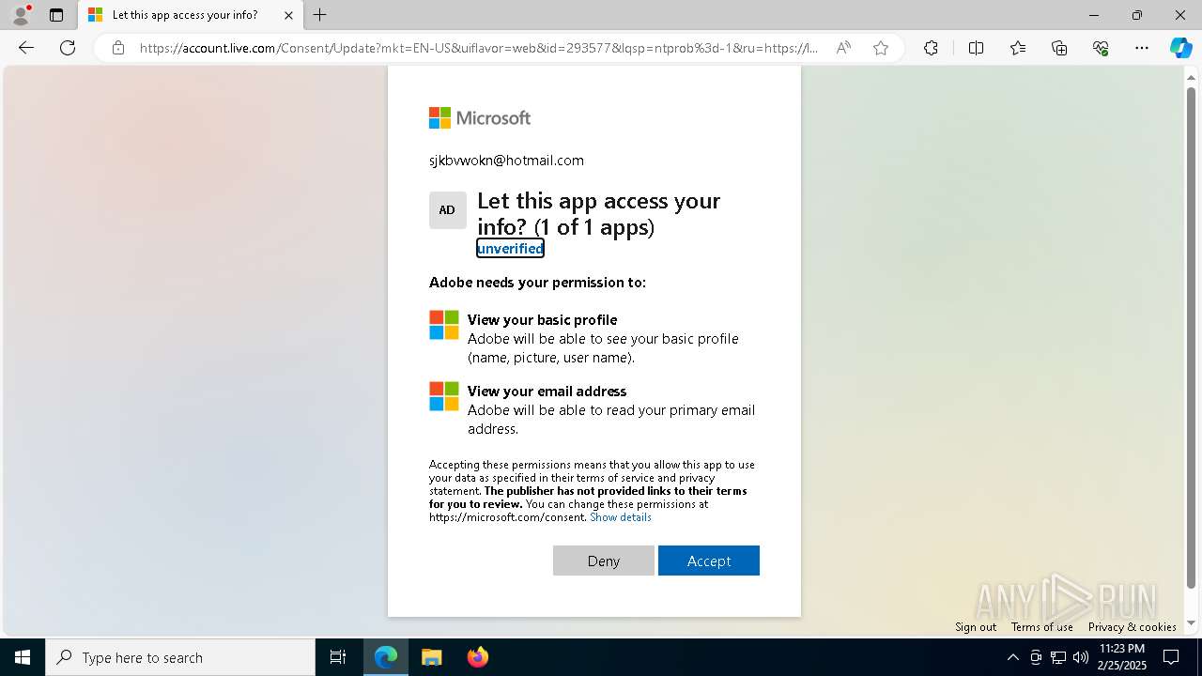
Task: Open network status tray icon
Action: pos(1058,657)
